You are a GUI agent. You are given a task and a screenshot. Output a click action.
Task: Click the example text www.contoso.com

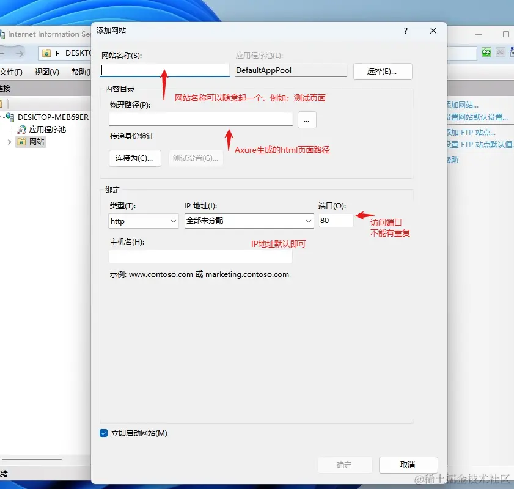click(x=161, y=274)
